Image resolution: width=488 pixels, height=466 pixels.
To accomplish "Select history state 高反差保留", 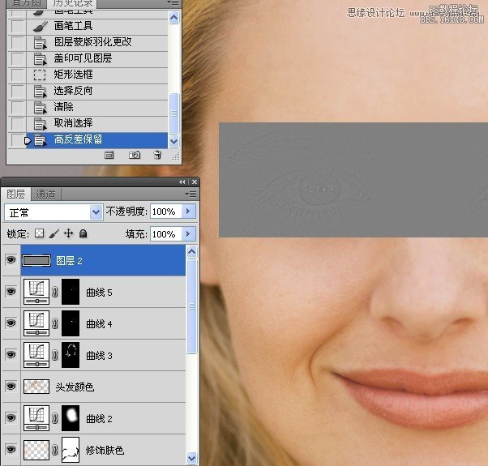I will pos(97,139).
